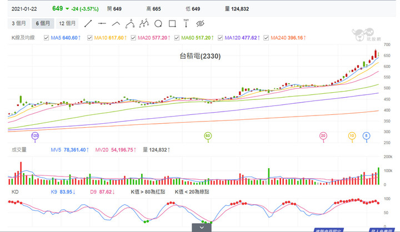Click the 台積電(2330) chart title
The width and height of the screenshot is (400, 232).
pos(200,56)
